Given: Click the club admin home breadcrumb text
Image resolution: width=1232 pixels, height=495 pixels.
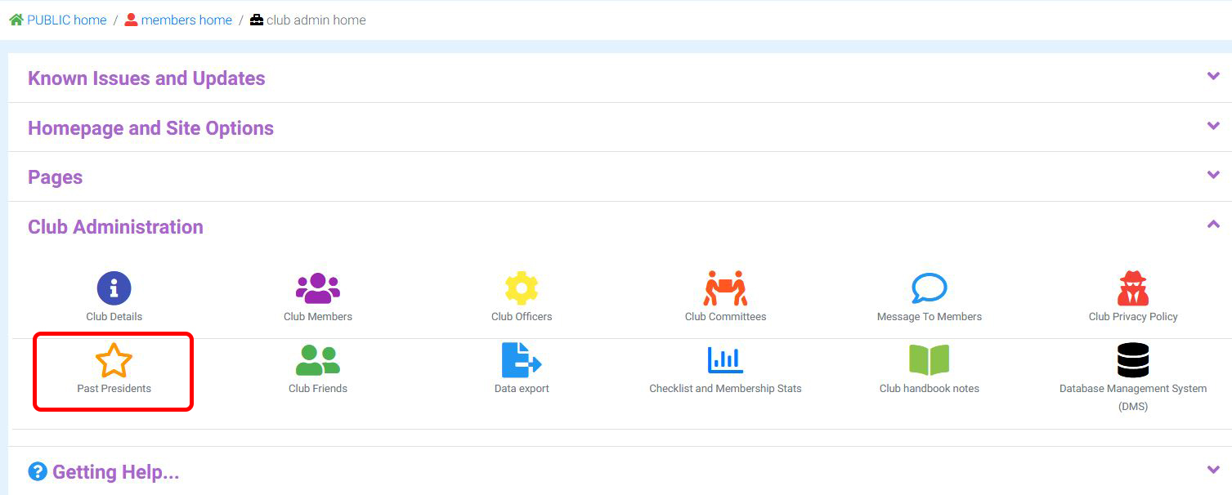Looking at the screenshot, I should [x=316, y=20].
